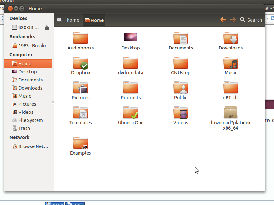This screenshot has height=205, width=274.
Task: Select the 'home' path bar segment
Action: [x=73, y=20]
